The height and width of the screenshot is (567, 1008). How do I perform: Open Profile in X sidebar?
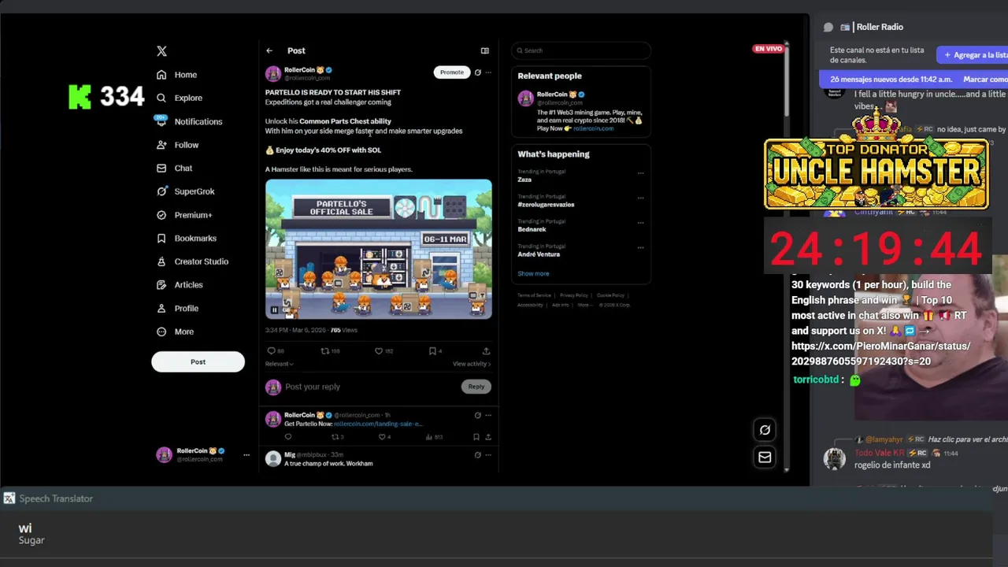tap(178, 308)
